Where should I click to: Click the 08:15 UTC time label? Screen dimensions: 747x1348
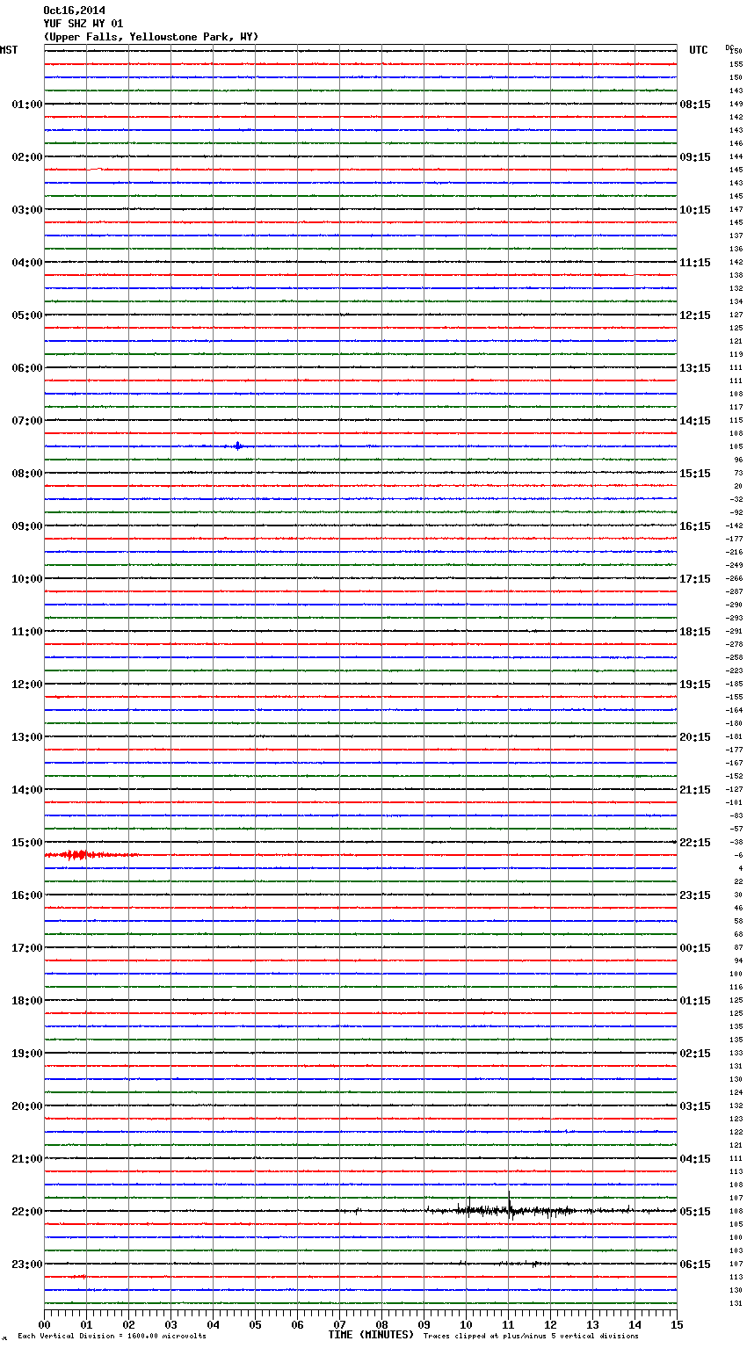[x=695, y=105]
